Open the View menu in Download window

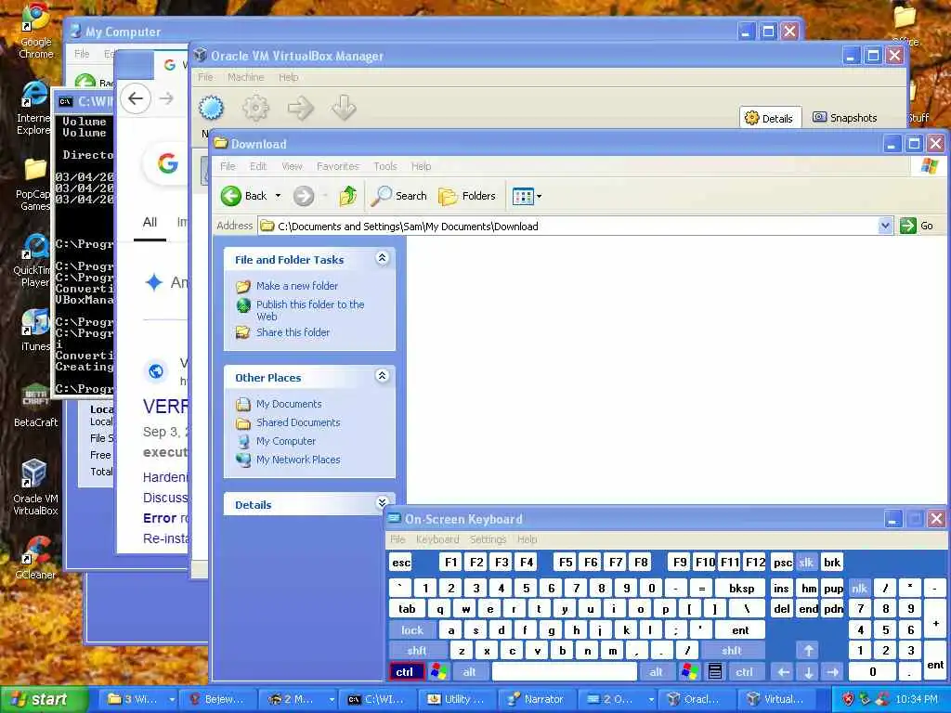point(292,166)
